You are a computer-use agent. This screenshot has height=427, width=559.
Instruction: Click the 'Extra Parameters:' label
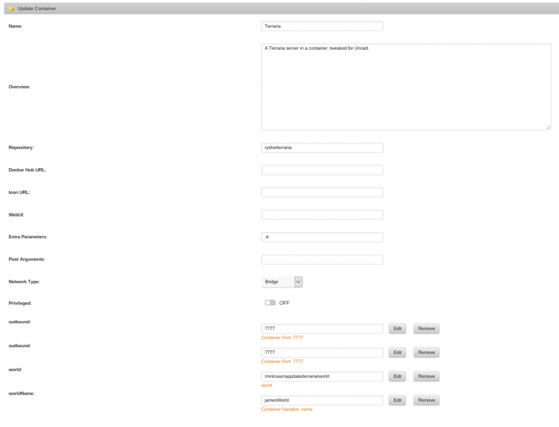point(28,237)
